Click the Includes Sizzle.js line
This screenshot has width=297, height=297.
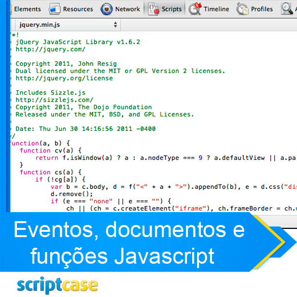click(51, 93)
